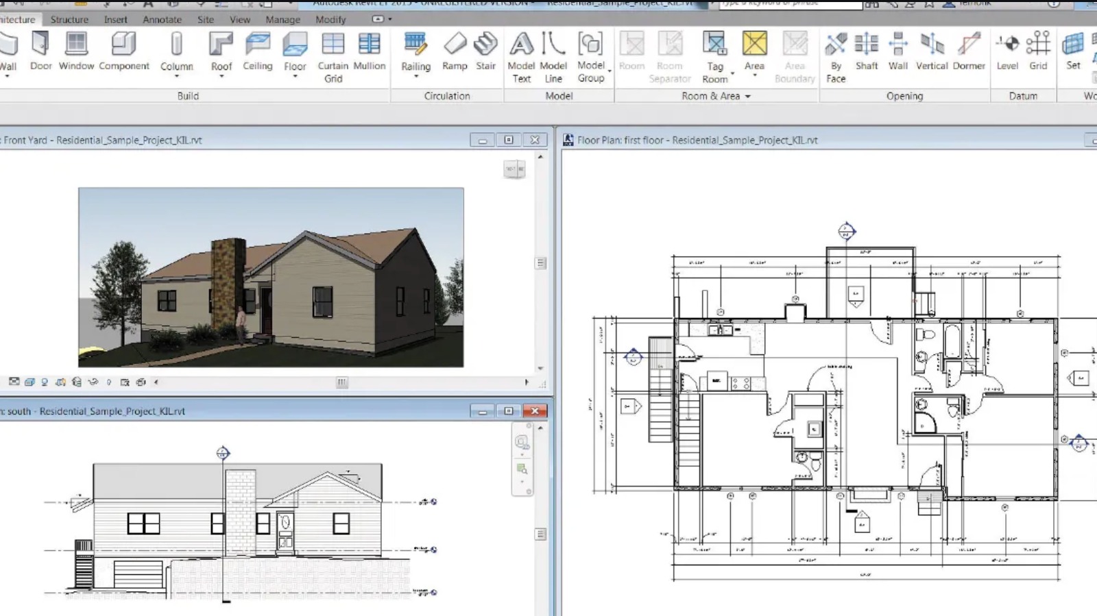Insert Model Text

click(x=521, y=58)
